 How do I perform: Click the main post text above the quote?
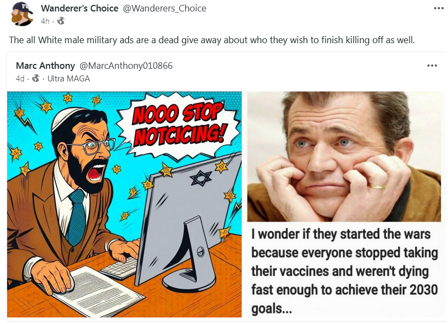tap(212, 40)
